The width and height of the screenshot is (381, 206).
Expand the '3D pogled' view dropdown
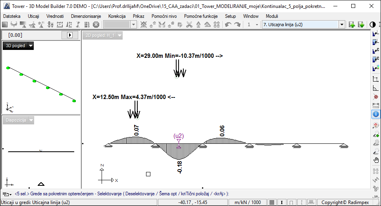(31, 46)
